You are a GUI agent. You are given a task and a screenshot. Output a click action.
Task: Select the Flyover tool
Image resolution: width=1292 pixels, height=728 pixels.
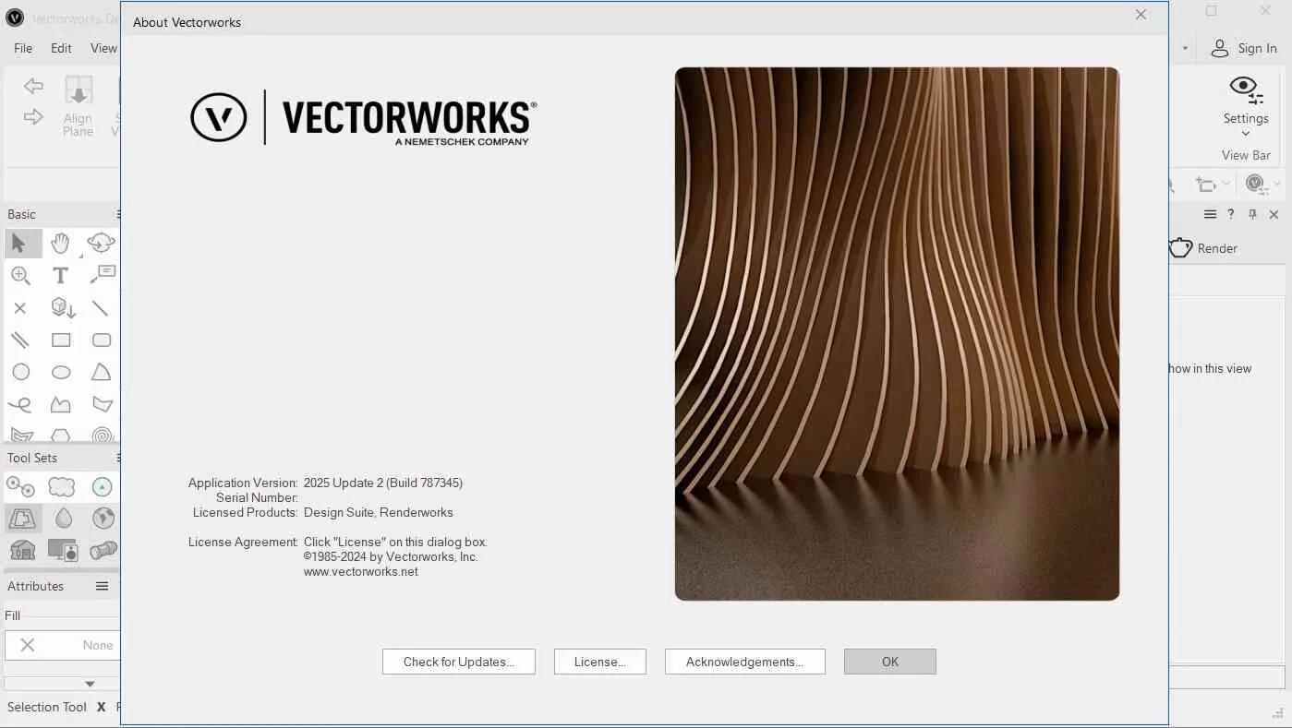tap(101, 244)
